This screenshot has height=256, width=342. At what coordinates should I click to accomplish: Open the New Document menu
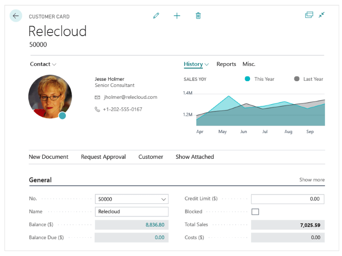[x=49, y=157]
